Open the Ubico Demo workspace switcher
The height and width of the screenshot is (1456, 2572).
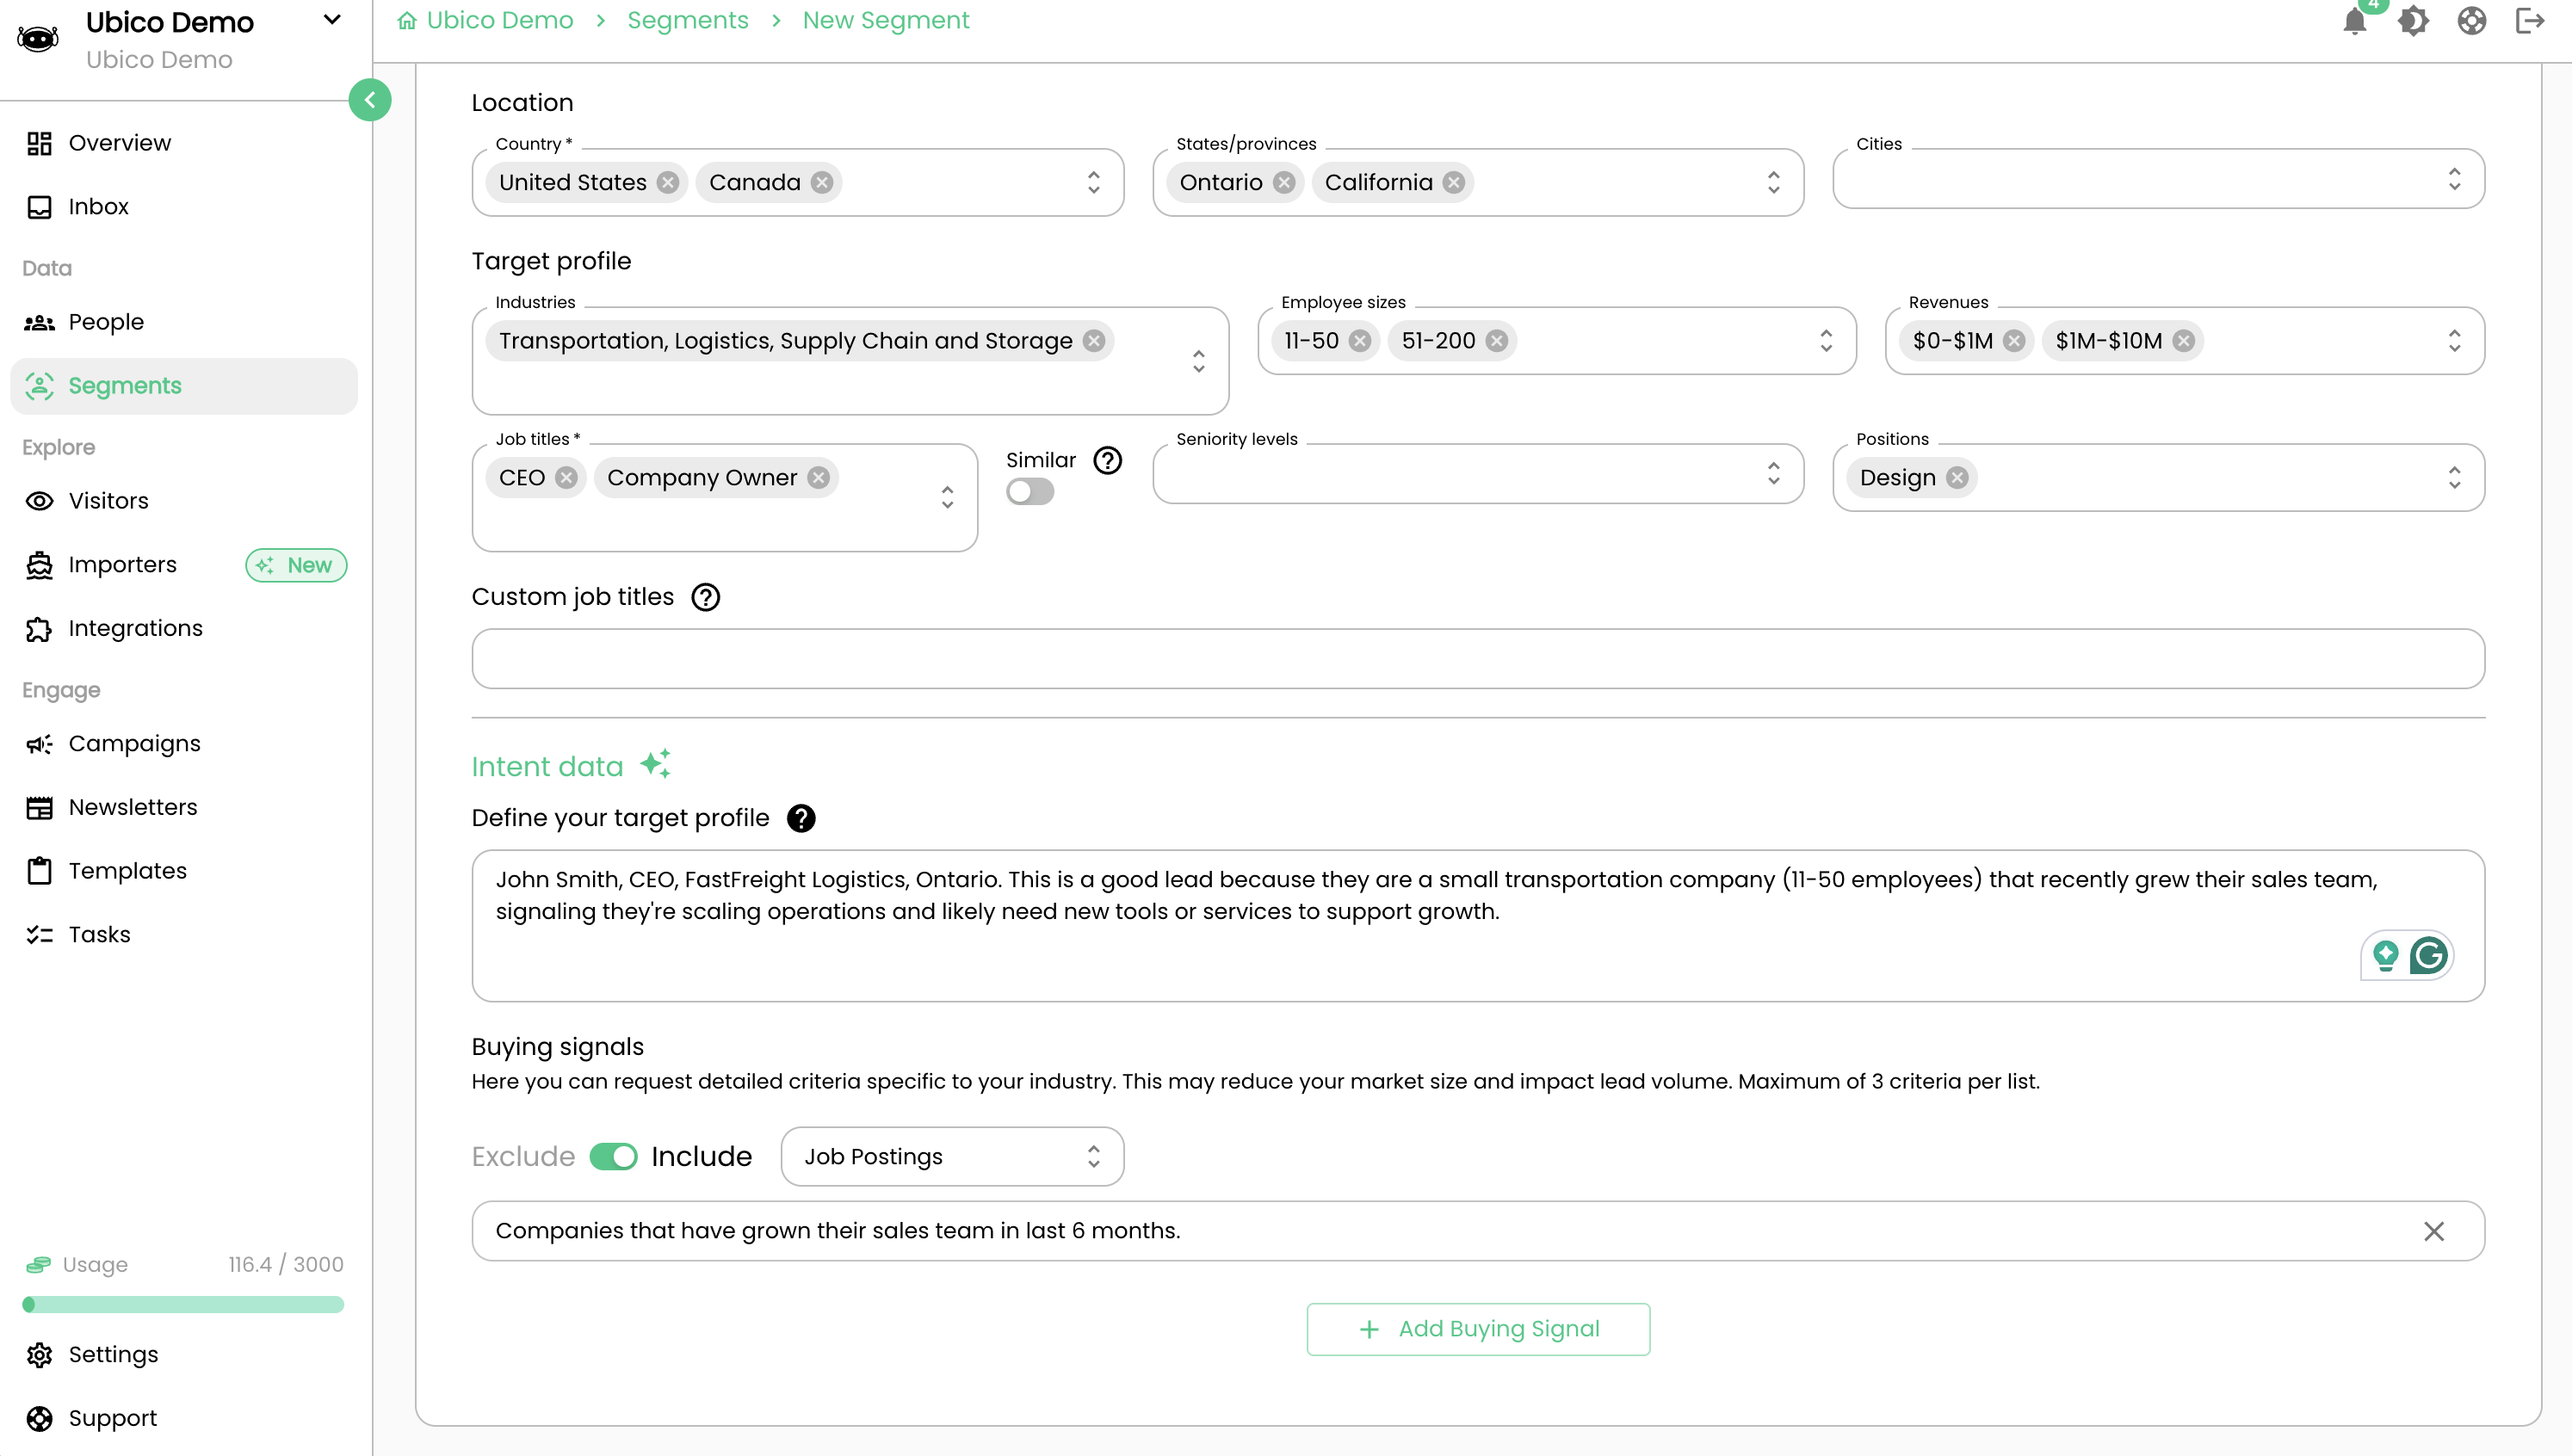(332, 20)
